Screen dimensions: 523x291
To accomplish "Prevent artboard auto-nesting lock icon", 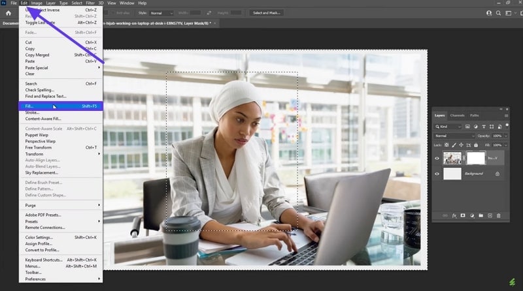I will pos(469,145).
